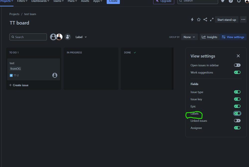Expand the Filters menu
Image resolution: width=249 pixels, height=167 pixels.
[x=22, y=1]
